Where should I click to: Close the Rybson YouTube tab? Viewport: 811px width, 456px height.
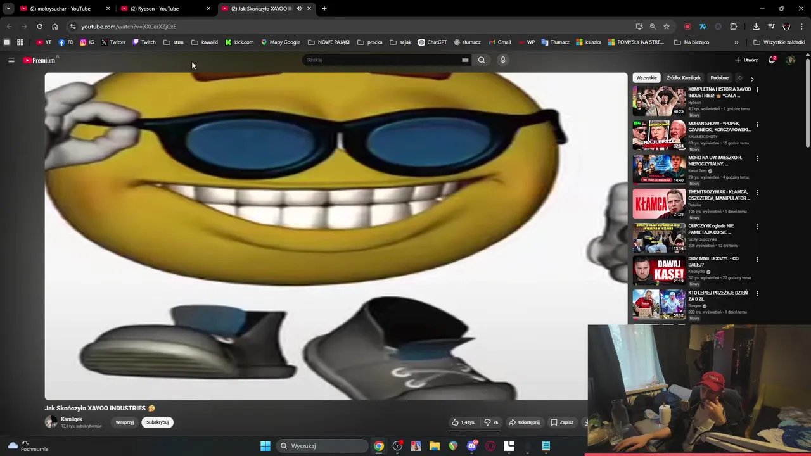[x=208, y=9]
